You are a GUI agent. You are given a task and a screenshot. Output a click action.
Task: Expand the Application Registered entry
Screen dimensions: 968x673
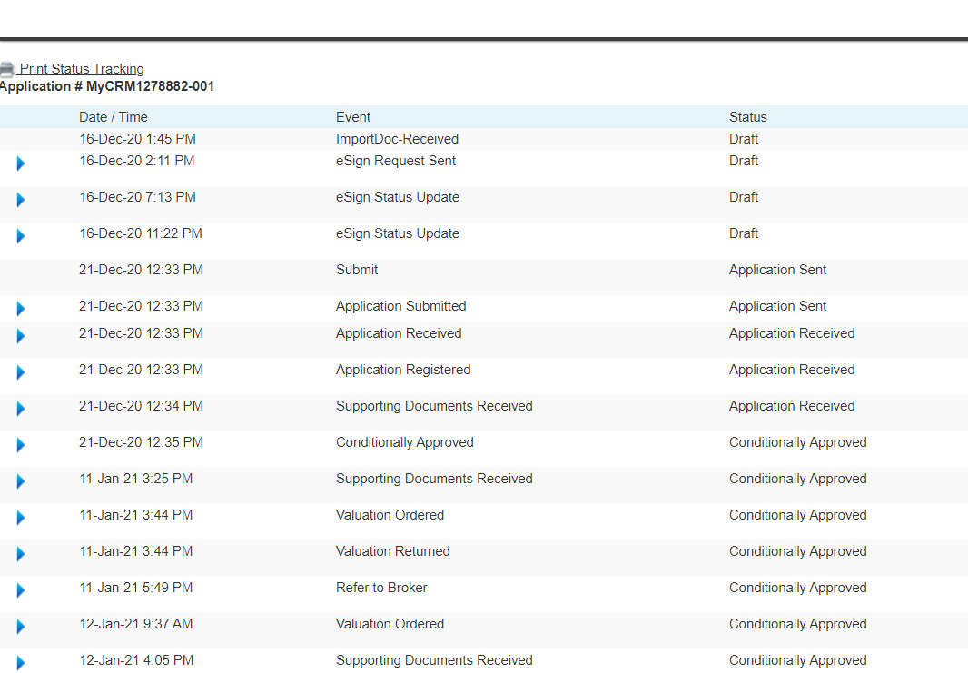coord(19,372)
